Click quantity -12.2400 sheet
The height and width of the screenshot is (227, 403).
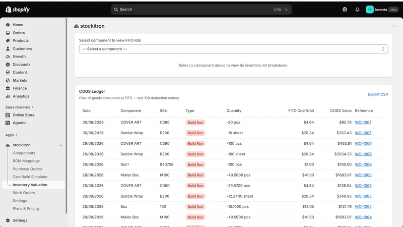click(x=240, y=196)
